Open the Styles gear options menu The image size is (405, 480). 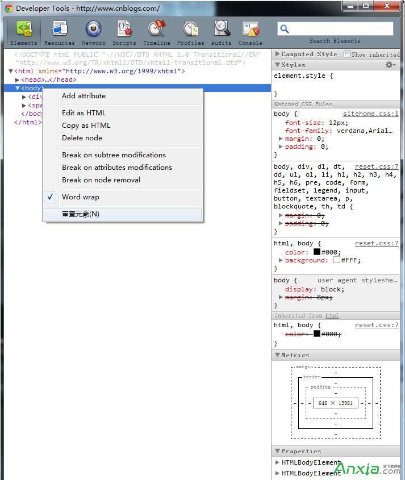[x=390, y=65]
